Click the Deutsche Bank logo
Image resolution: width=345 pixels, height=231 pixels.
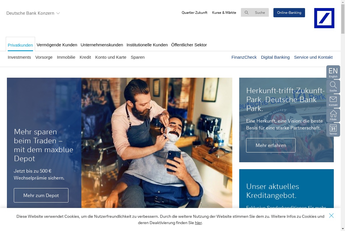(x=324, y=18)
